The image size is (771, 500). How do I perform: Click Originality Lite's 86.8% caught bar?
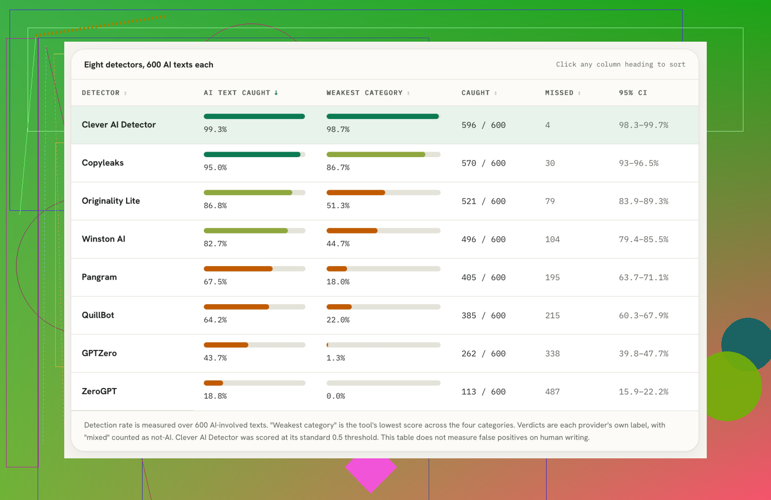254,193
